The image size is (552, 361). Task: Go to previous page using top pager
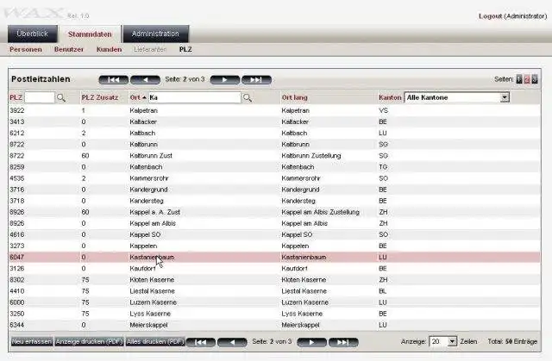click(x=145, y=80)
